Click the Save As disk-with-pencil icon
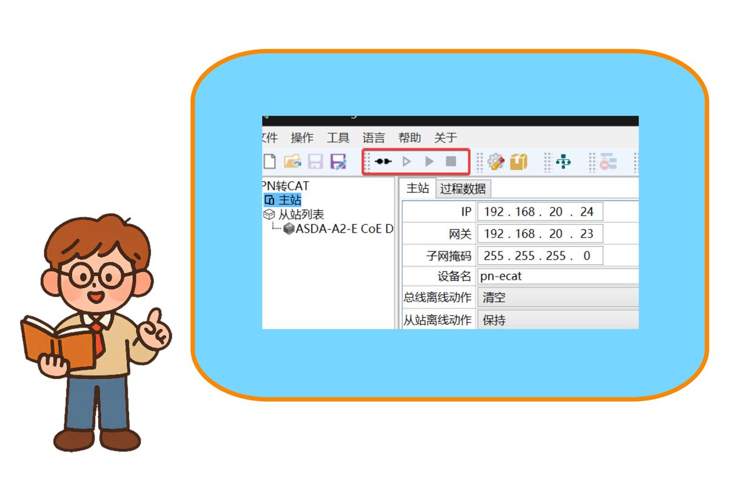 pyautogui.click(x=338, y=162)
